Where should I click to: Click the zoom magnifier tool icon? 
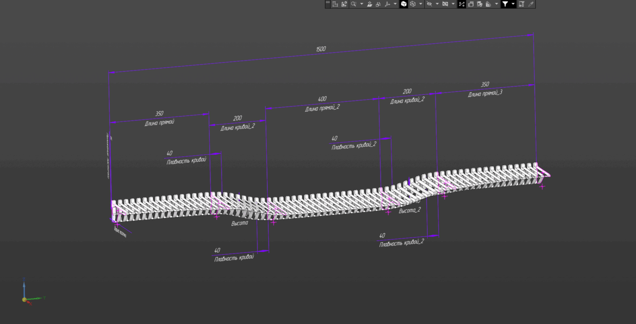coord(353,4)
